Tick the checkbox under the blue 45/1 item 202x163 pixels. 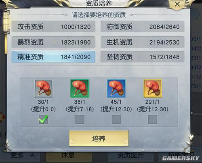coord(116,119)
